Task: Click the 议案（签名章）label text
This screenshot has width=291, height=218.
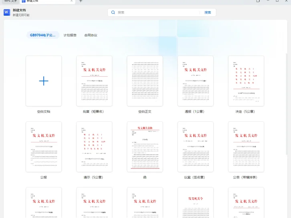Action: click(195, 177)
